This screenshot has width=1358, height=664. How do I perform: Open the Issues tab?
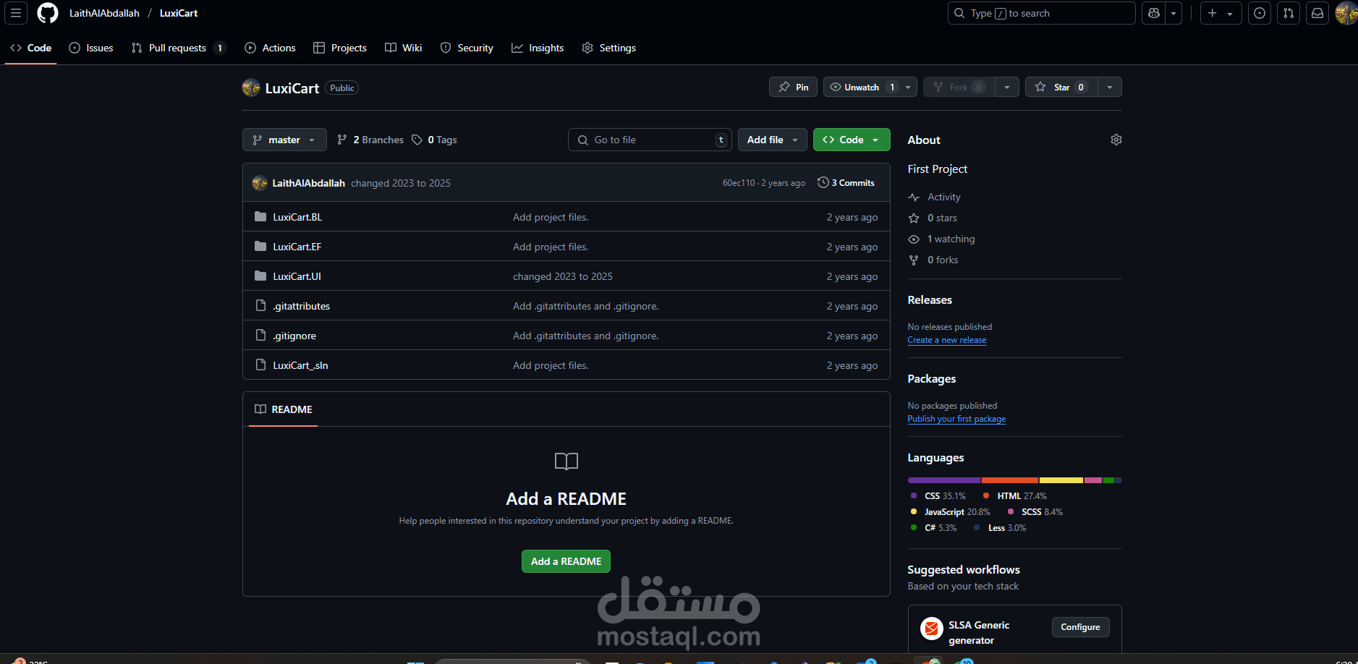pos(91,48)
